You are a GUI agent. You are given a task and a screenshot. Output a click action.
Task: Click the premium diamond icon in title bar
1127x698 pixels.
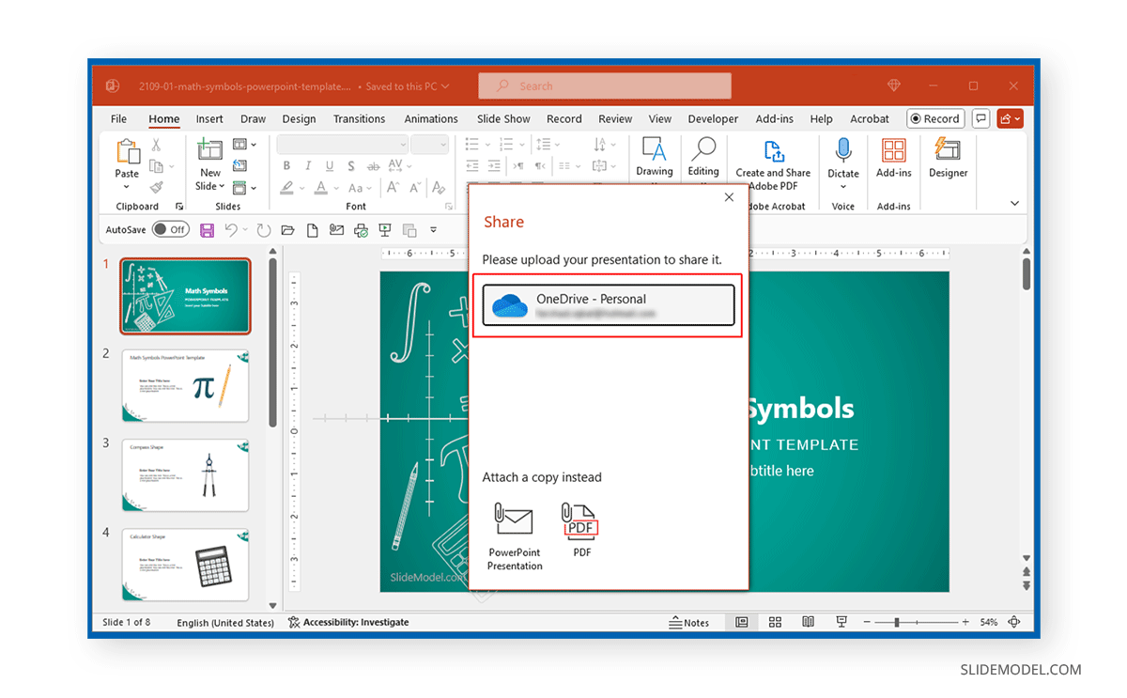pos(894,85)
